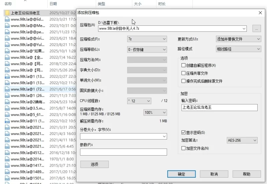
Task: Click file icon of www.98t.la@1489... row
Action: [x=7, y=172]
